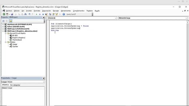189x106 pixels.
Task: Click the Reset (stop) icon
Action: pos(43,14)
